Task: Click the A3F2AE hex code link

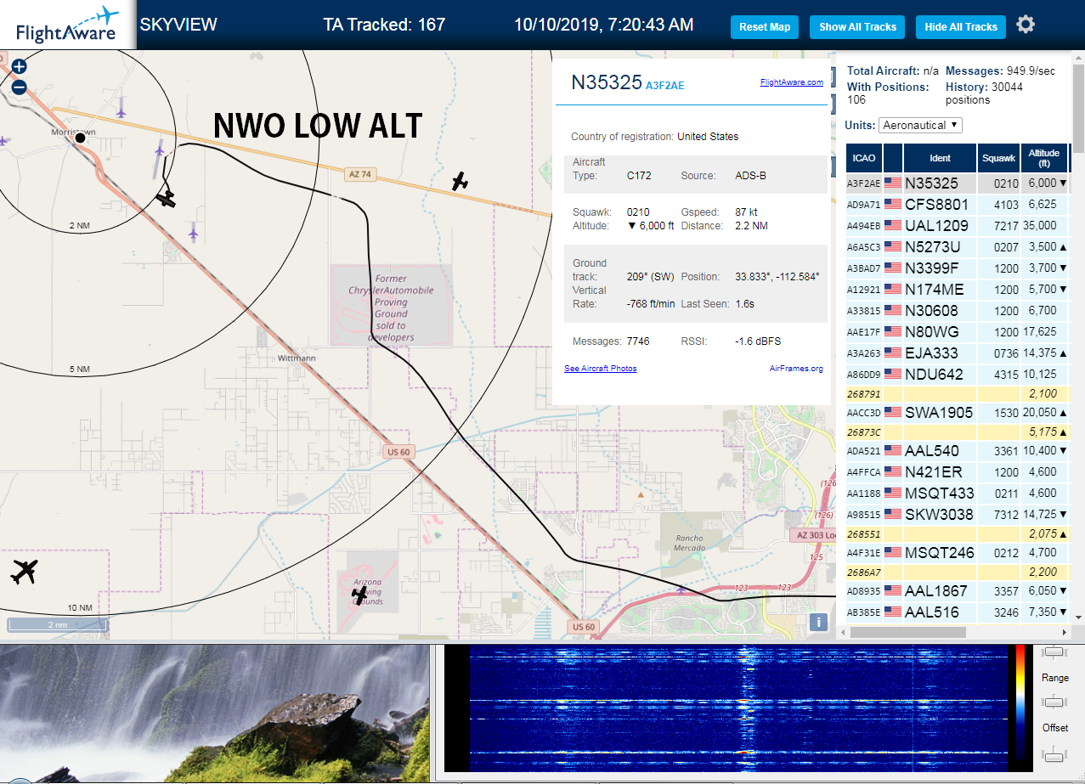Action: [x=665, y=85]
